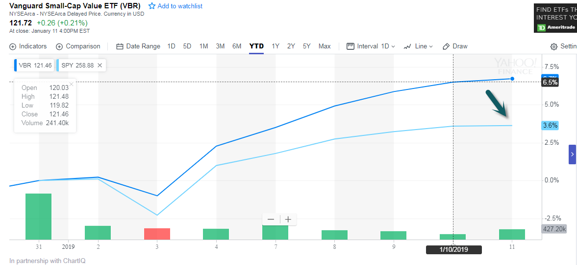
Task: Click the High 121.48 tooltip row
Action: coord(45,96)
